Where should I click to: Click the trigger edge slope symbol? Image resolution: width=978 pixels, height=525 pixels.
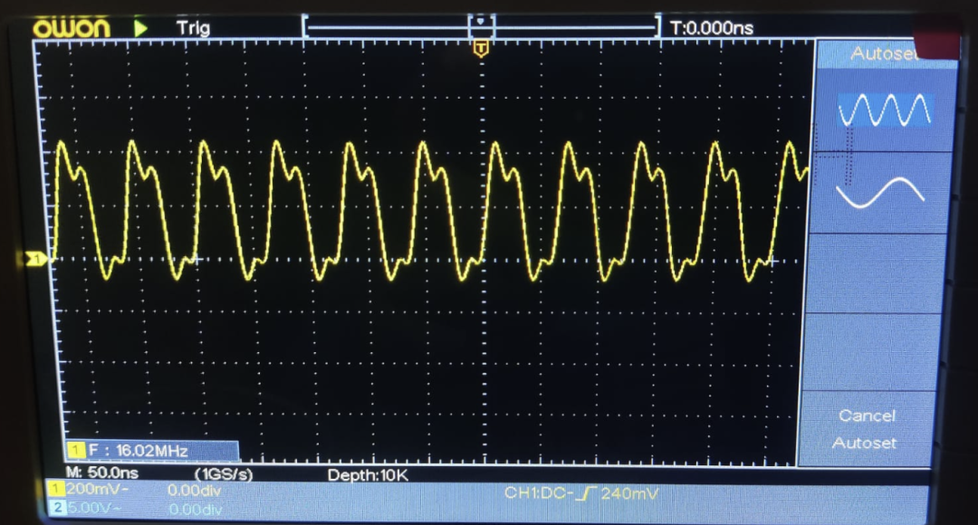tap(587, 493)
